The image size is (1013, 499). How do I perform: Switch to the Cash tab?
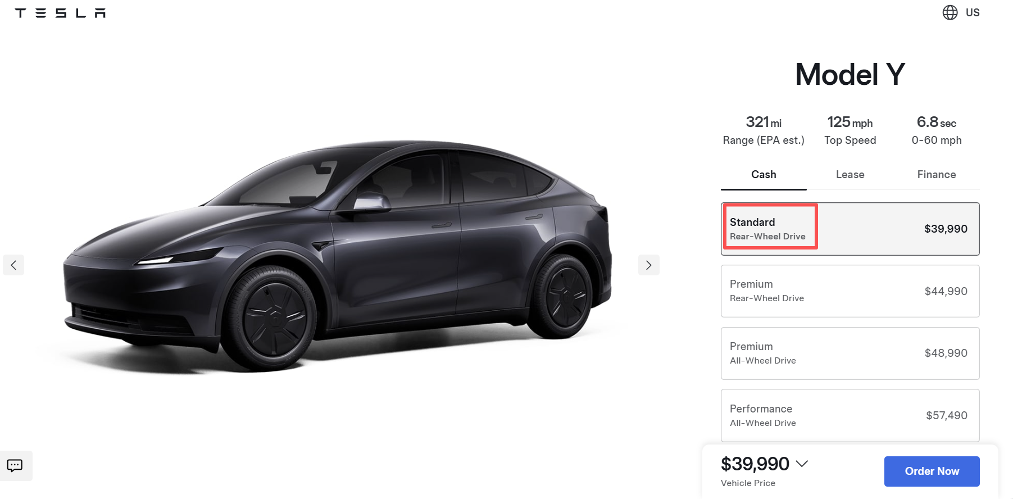point(764,175)
